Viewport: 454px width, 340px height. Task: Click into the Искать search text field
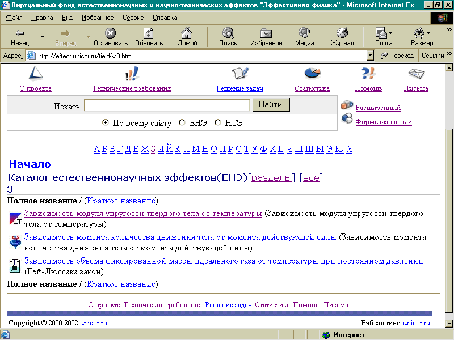(167, 105)
